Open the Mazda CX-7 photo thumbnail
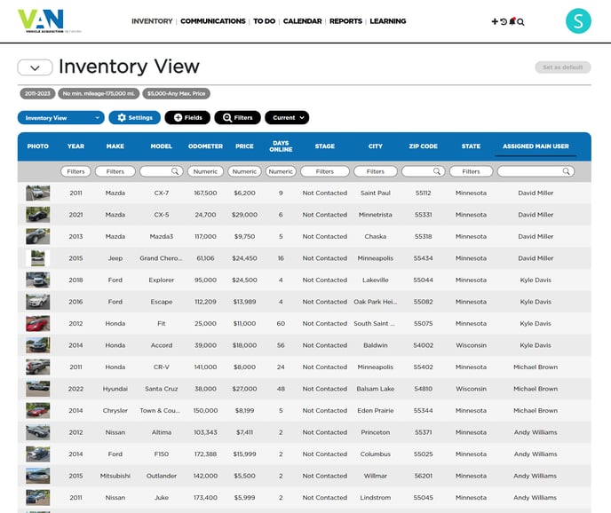611x513 pixels. pos(38,193)
